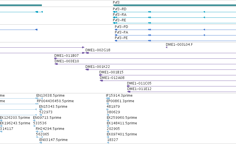
Task: Select the EK259960.5prime EST label
Action: click(122, 117)
